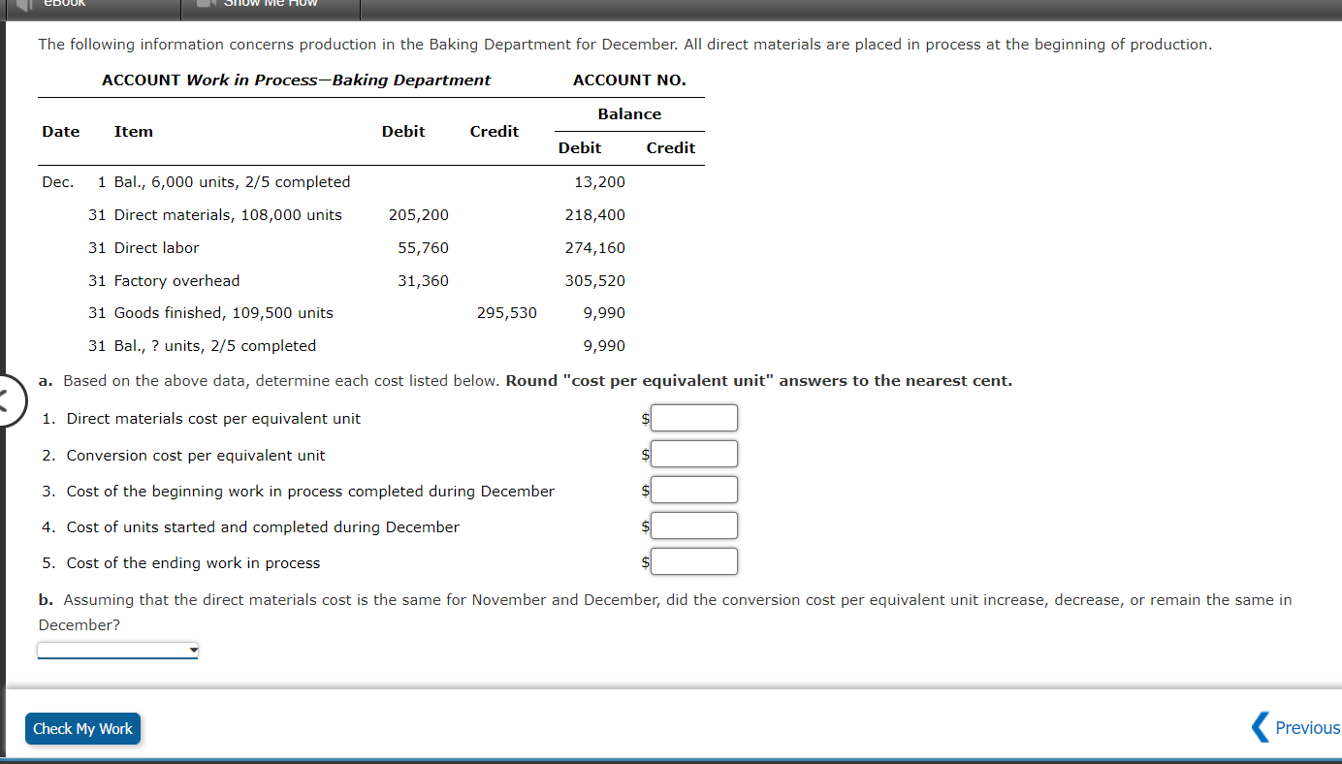The image size is (1342, 764).
Task: Click the 218,400 balance value
Action: pyautogui.click(x=594, y=215)
